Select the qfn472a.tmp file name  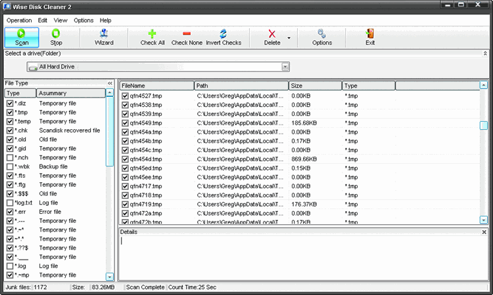point(146,214)
